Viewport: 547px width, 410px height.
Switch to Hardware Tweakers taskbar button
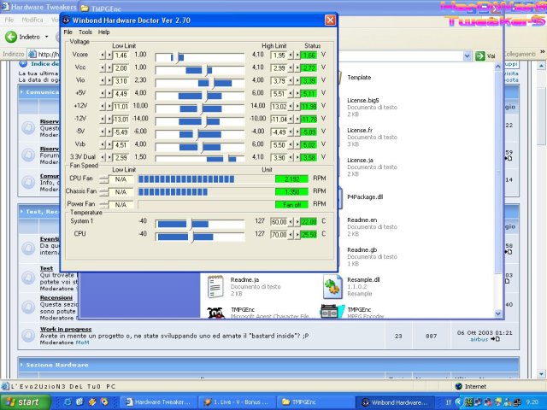tap(159, 402)
